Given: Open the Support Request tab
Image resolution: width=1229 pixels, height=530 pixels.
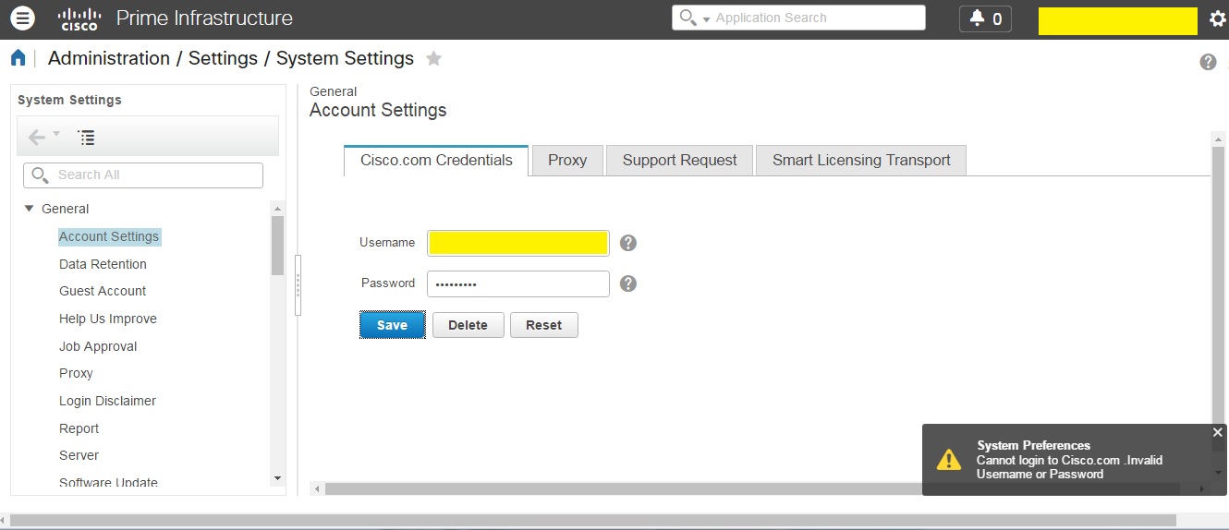Looking at the screenshot, I should click(679, 160).
